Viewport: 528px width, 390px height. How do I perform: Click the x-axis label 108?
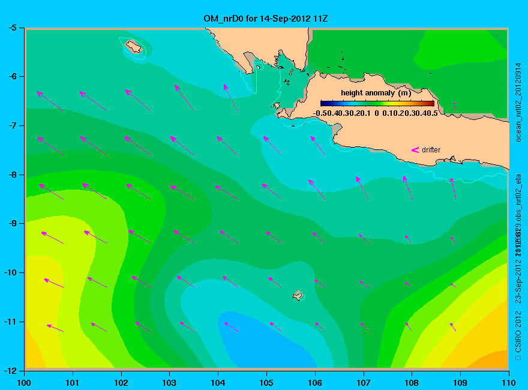point(412,383)
